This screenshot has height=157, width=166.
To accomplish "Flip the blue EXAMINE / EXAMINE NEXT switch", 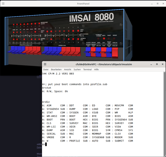I will 88,52.
